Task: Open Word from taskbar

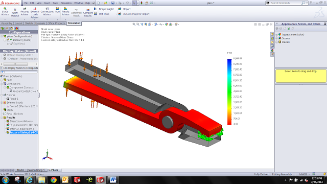Action: pyautogui.click(x=113, y=180)
